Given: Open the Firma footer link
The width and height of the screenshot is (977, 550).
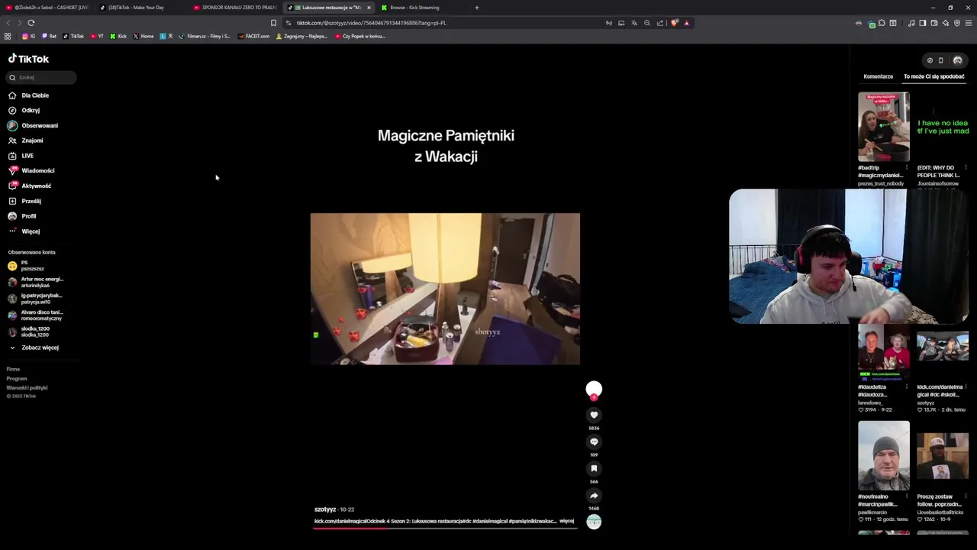Looking at the screenshot, I should (x=13, y=370).
